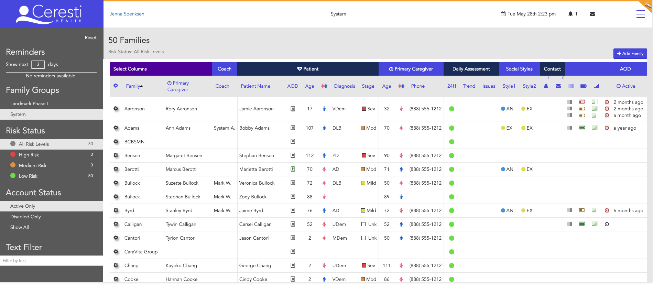Click the AOD barcode column header icon
653x284 pixels.
point(571,86)
